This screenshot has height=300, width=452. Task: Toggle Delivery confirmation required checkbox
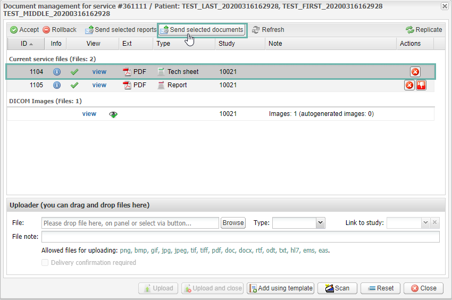45,263
